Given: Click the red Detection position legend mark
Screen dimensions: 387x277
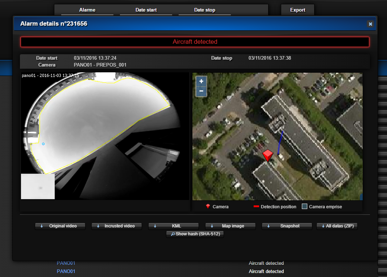Looking at the screenshot, I should coord(256,206).
